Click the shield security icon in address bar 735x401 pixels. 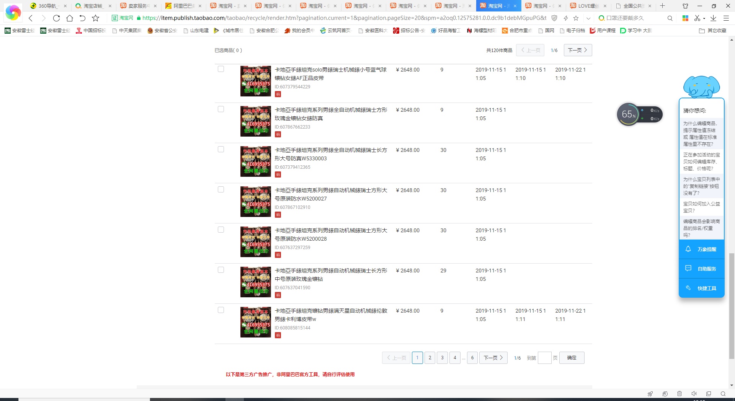[554, 18]
